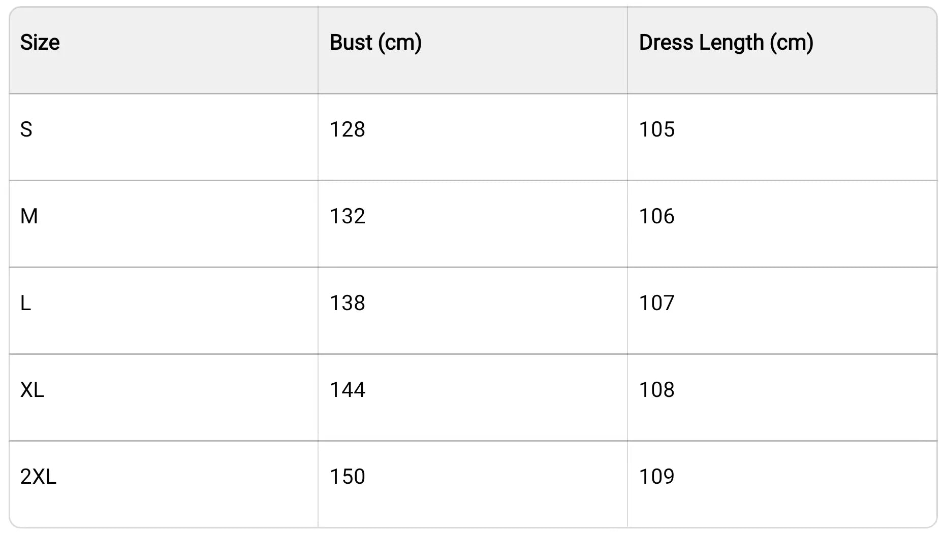
Task: Click the 'Bust (cm)' column header
Action: tap(375, 43)
